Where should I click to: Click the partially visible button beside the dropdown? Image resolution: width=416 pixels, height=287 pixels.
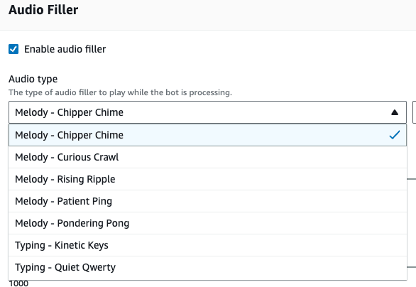[414, 112]
